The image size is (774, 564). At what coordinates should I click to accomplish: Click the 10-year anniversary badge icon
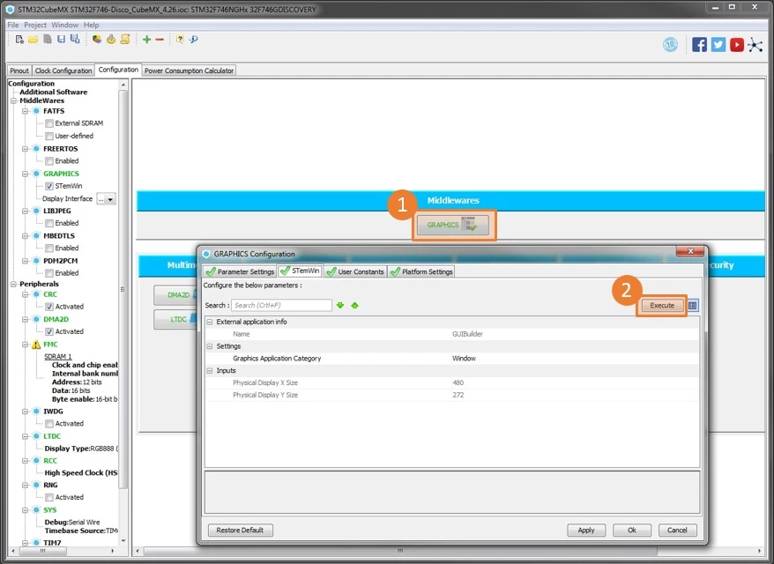(670, 45)
